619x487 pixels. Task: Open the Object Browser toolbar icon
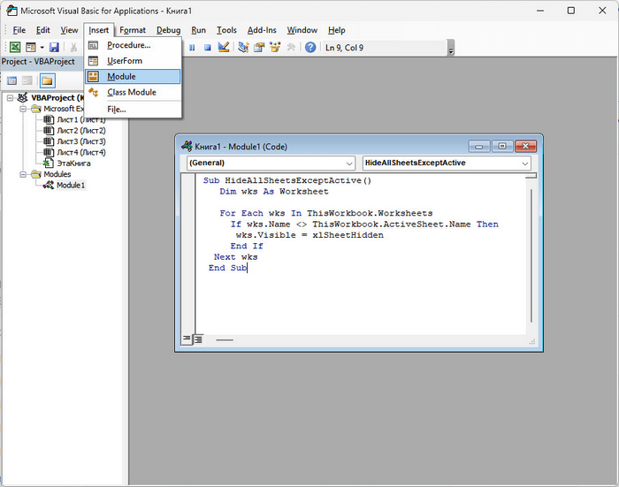275,47
